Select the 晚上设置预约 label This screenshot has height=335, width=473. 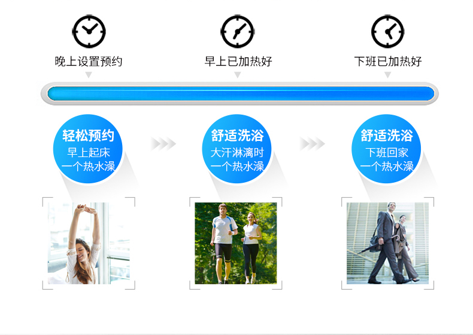tap(89, 62)
